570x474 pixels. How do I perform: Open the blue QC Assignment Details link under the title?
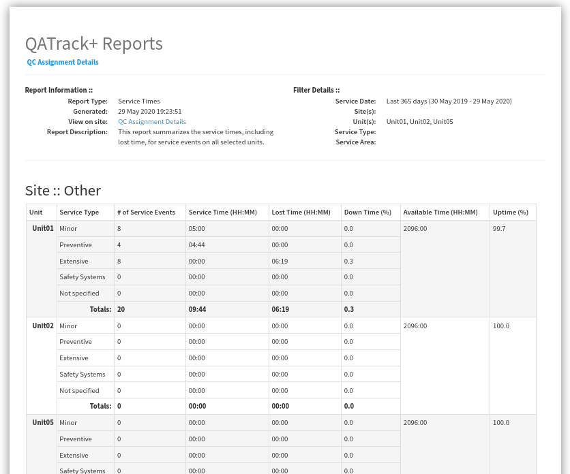[63, 62]
